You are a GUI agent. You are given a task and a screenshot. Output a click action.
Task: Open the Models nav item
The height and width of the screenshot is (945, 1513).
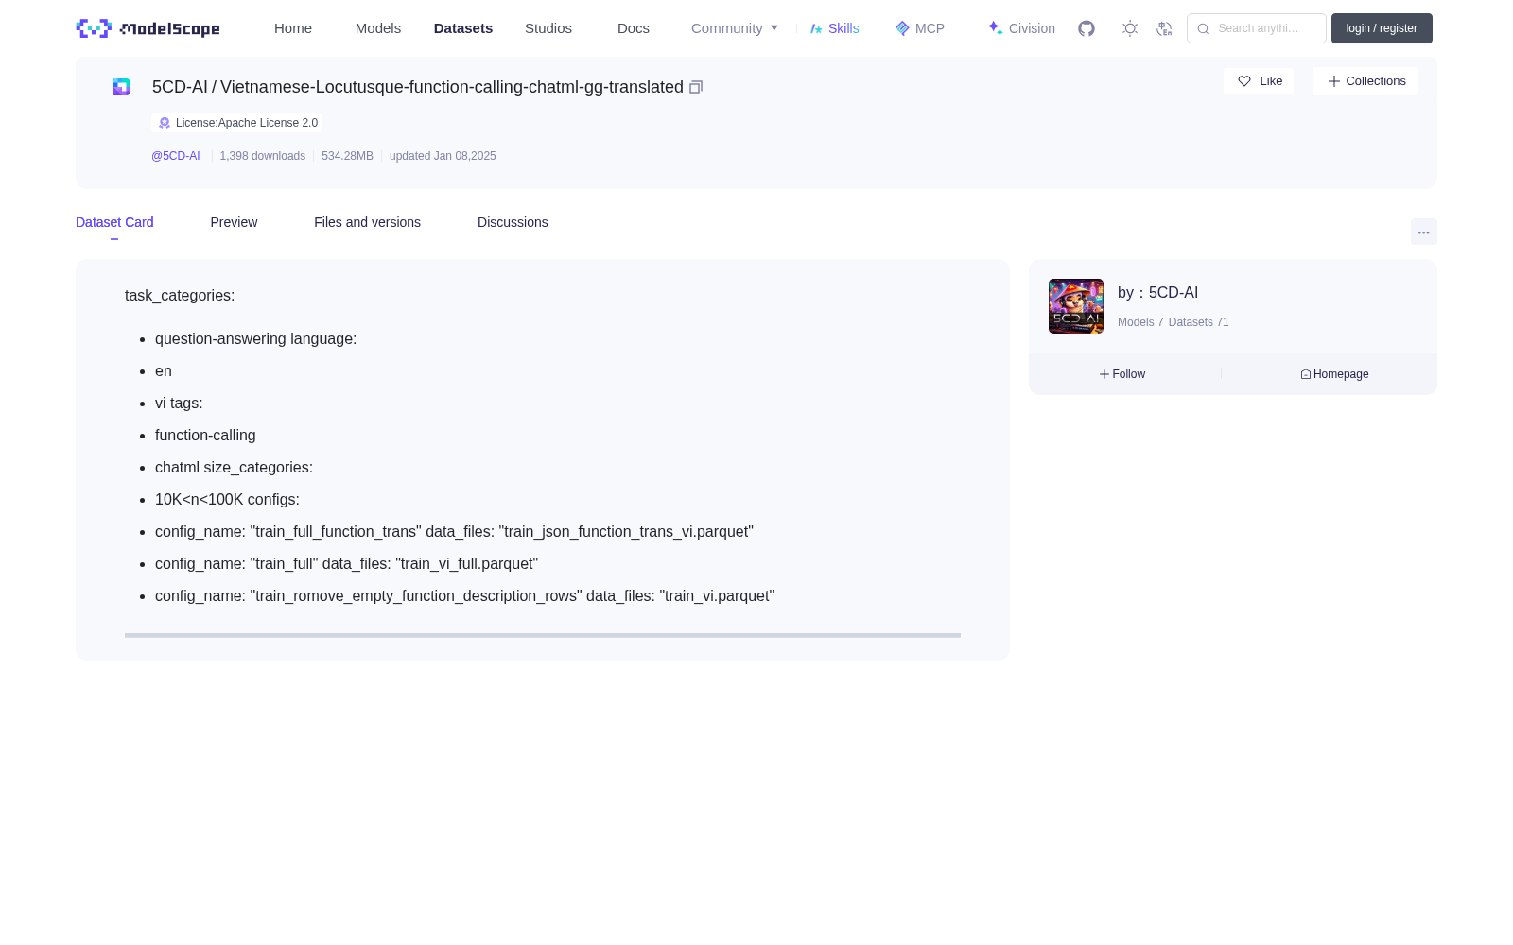378,28
